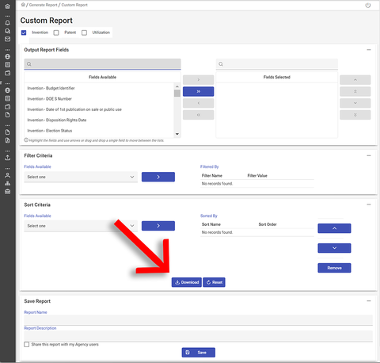Collapse the Filter Criteria panel
The height and width of the screenshot is (363, 380).
click(369, 155)
